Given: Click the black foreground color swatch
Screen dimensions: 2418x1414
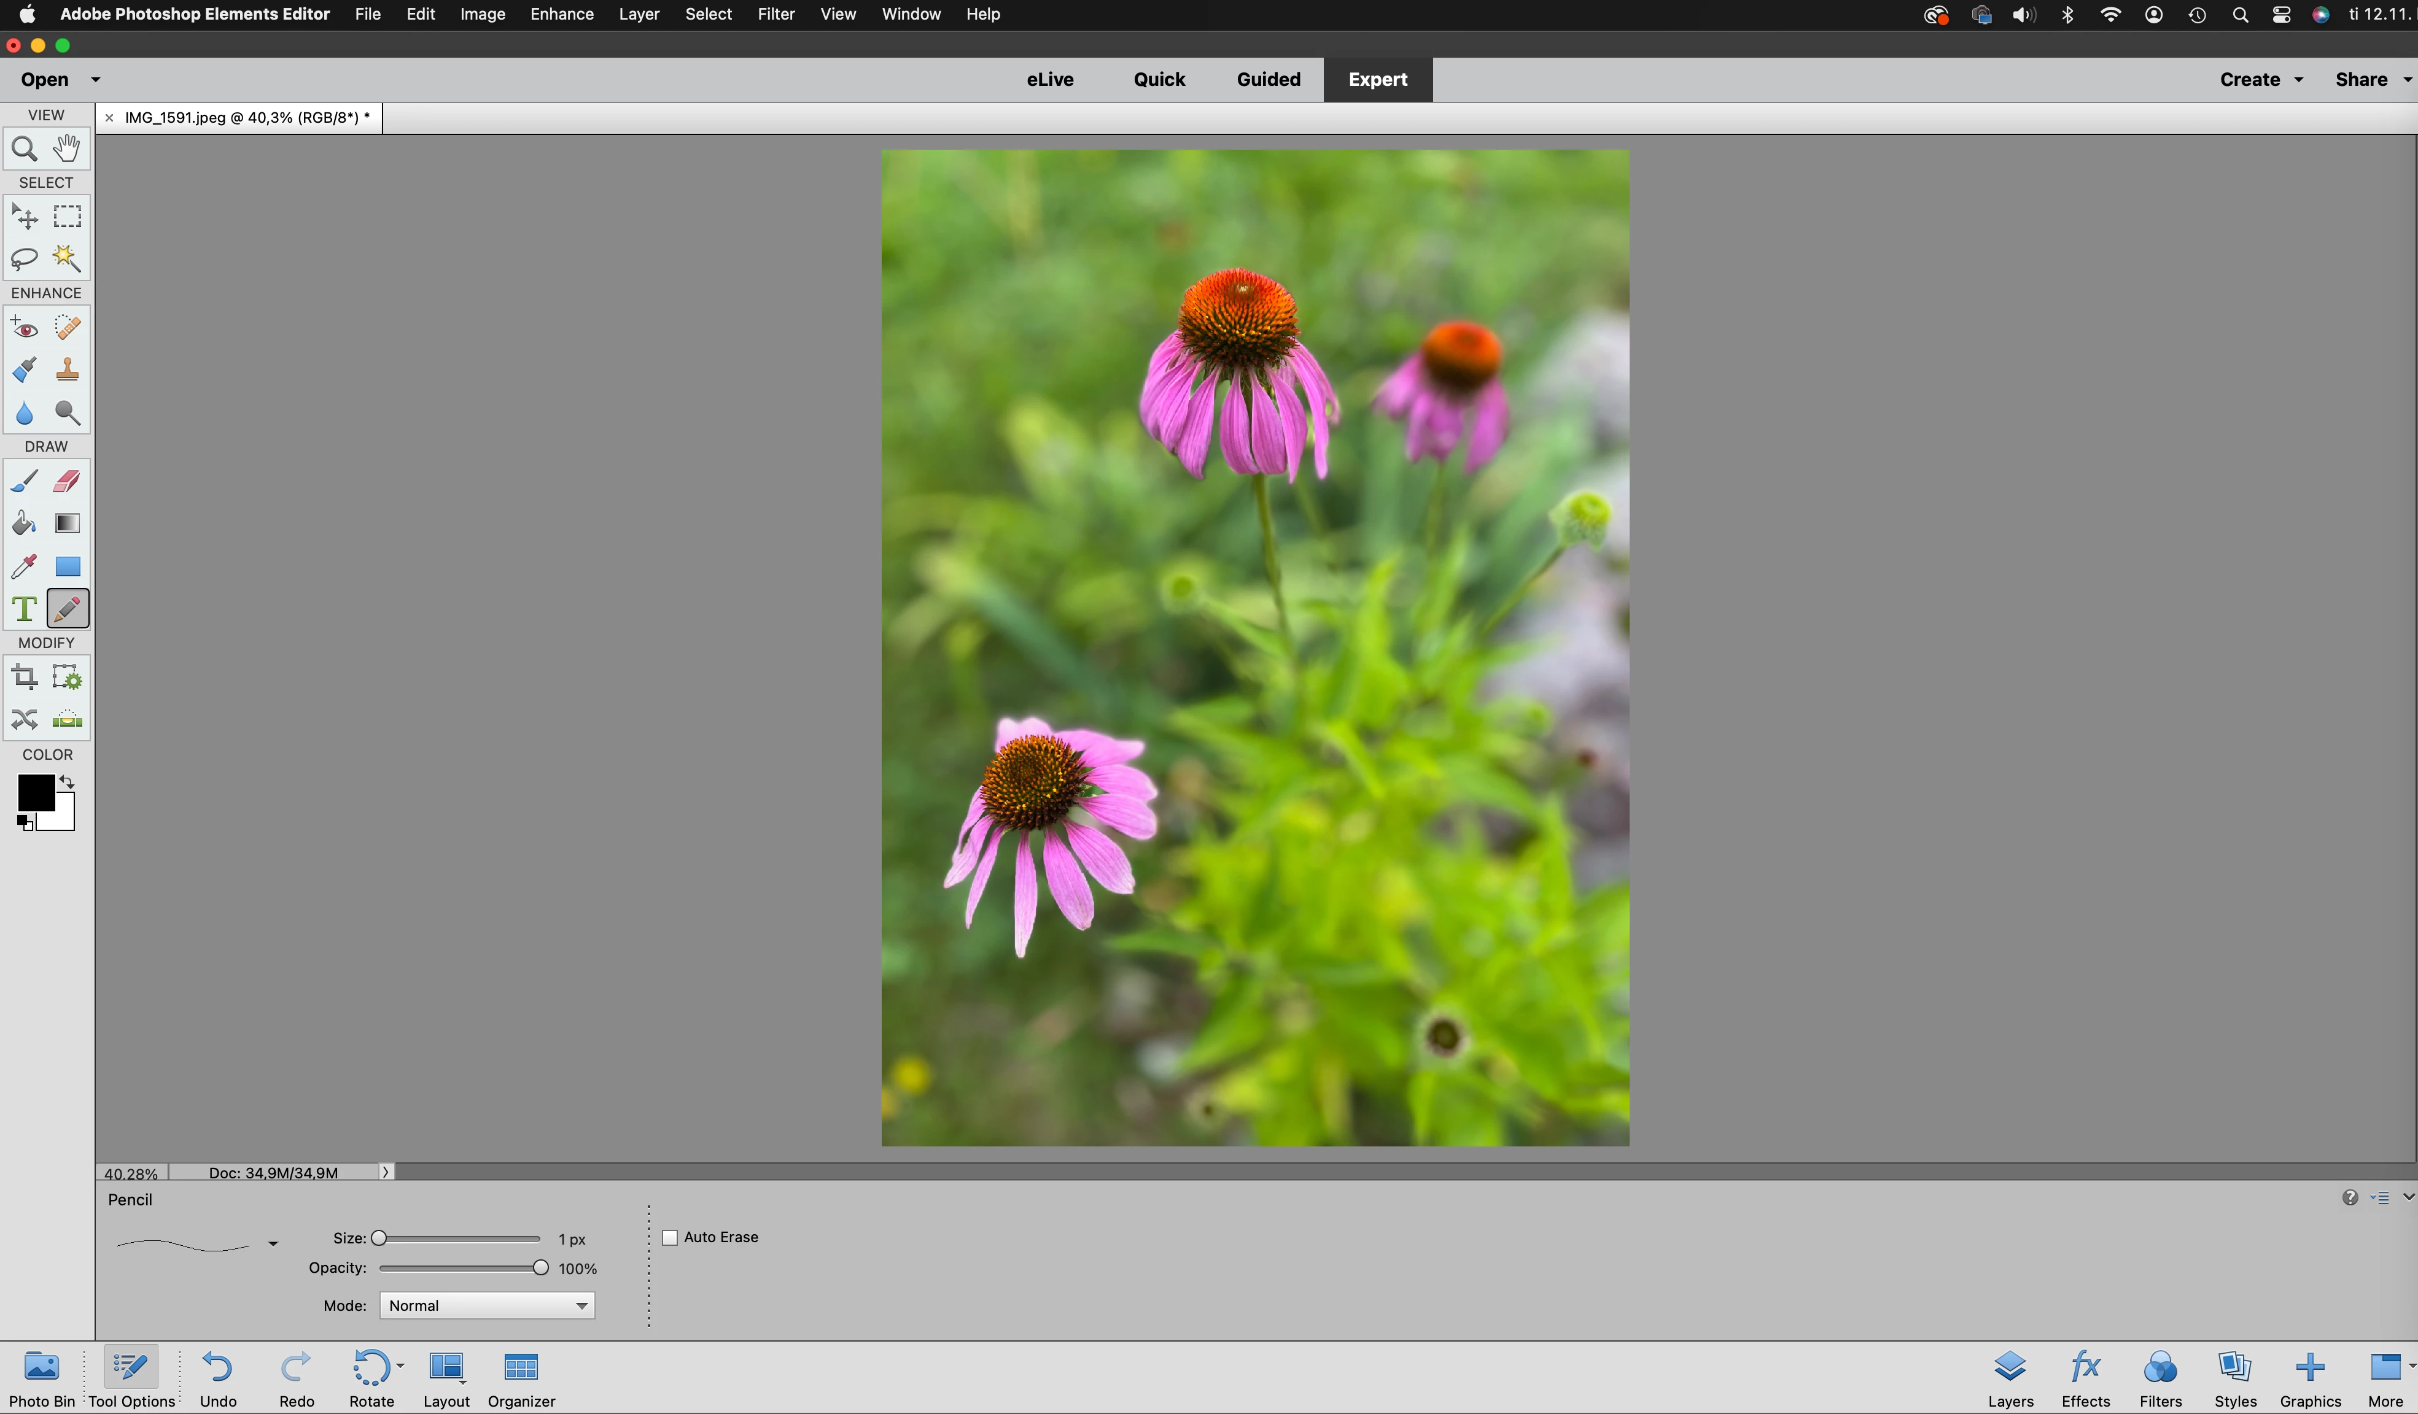Looking at the screenshot, I should (x=34, y=792).
